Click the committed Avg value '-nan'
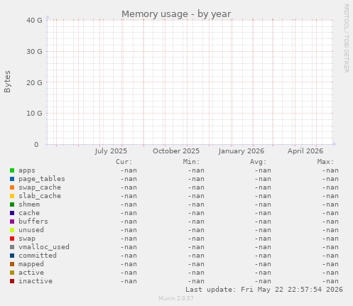This screenshot has height=306, width=353. pos(263,256)
